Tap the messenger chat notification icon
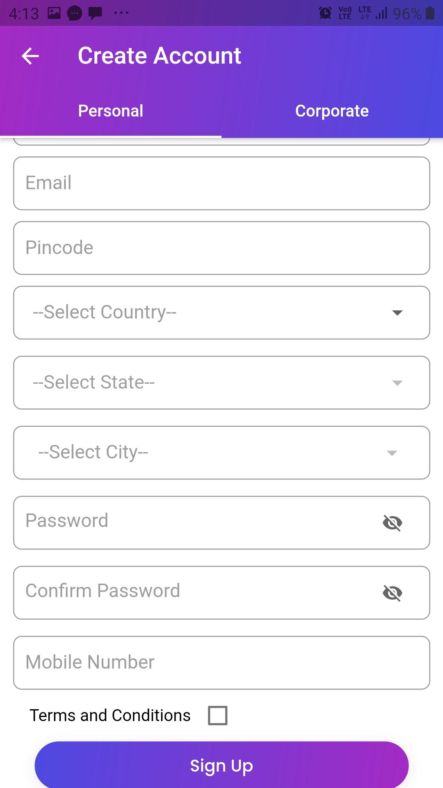443x788 pixels. (75, 14)
